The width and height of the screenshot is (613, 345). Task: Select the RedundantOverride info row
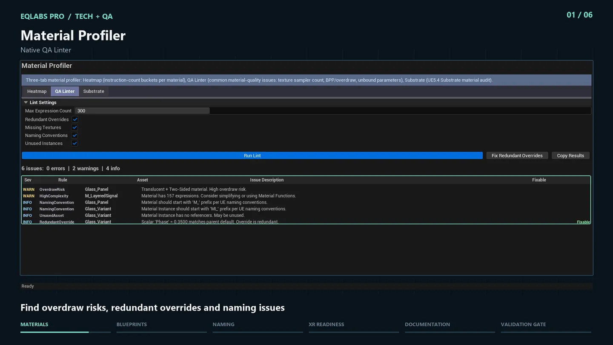pos(306,221)
